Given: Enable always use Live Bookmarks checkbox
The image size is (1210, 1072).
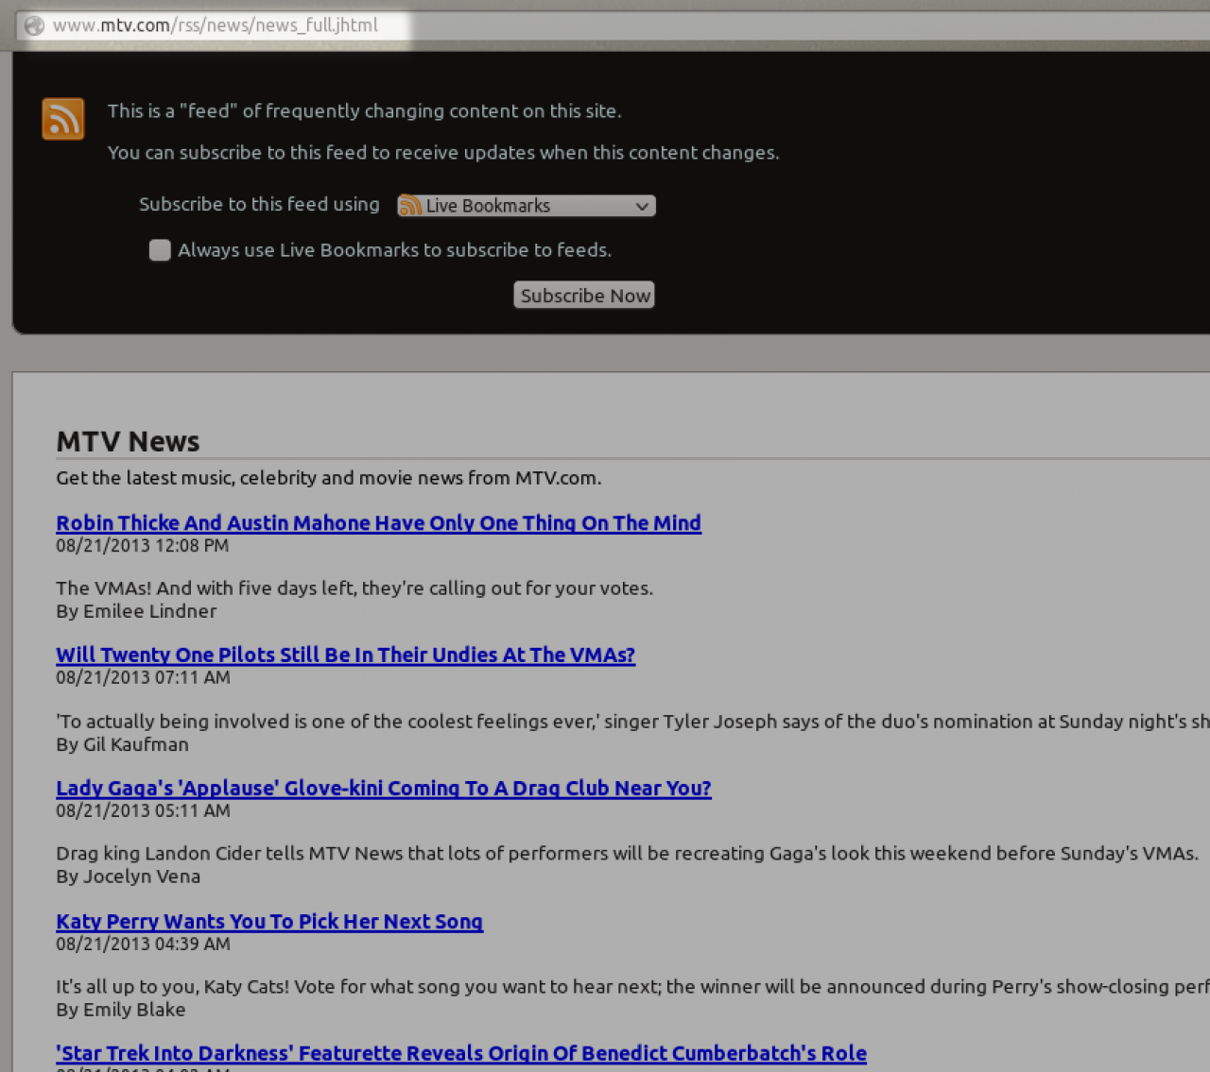Looking at the screenshot, I should [x=160, y=250].
